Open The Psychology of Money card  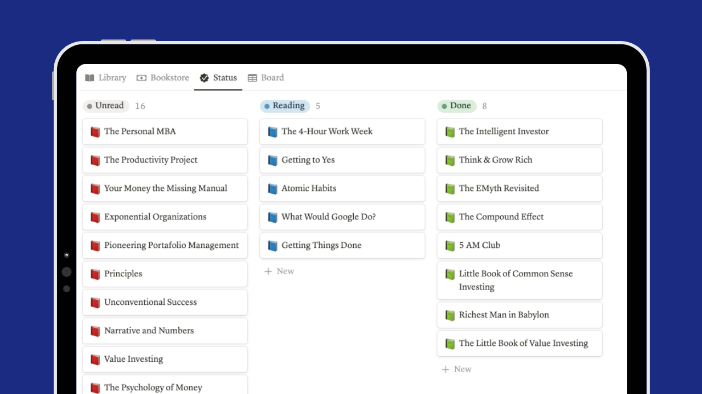[x=165, y=385]
